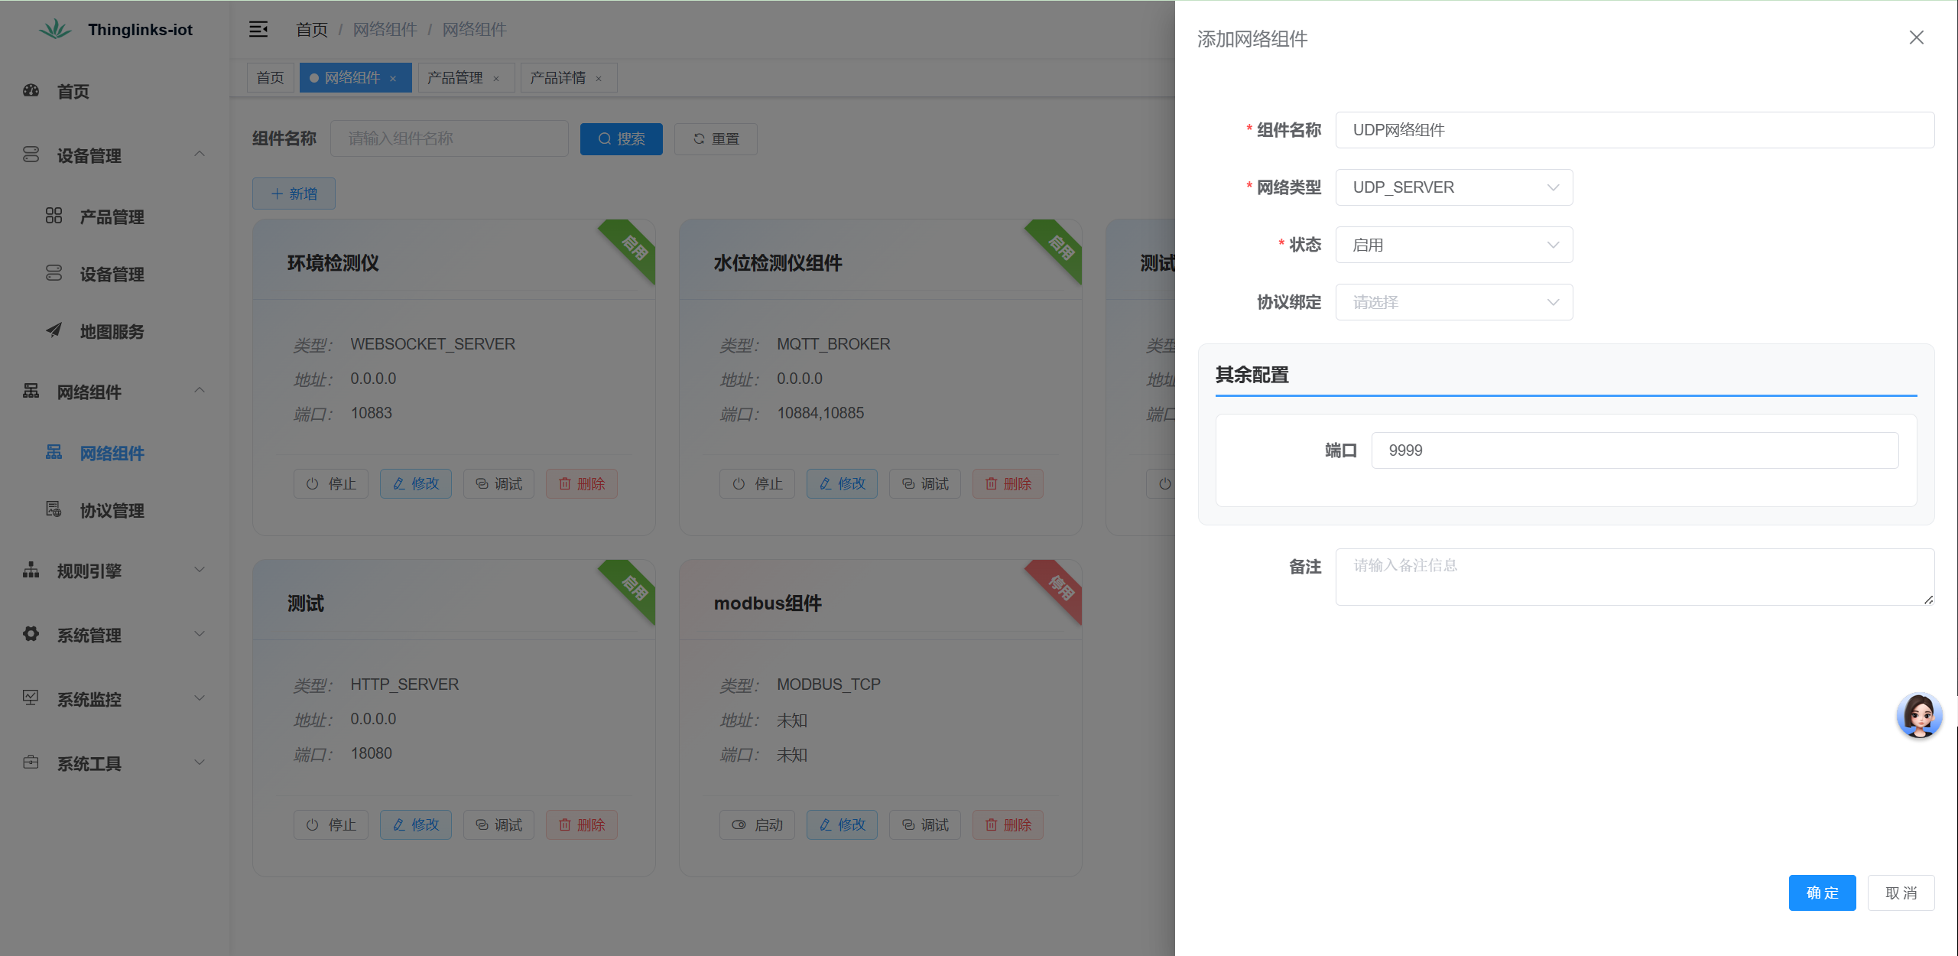
Task: Click 确定 to confirm the new component
Action: click(1822, 893)
